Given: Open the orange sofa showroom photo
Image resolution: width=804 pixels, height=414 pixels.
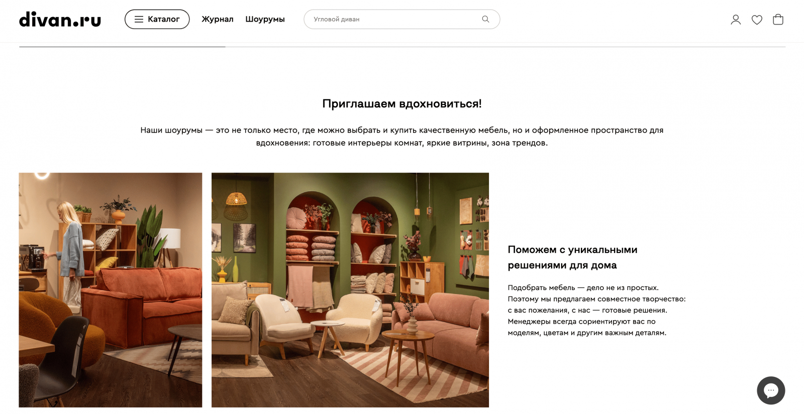Looking at the screenshot, I should [x=111, y=290].
